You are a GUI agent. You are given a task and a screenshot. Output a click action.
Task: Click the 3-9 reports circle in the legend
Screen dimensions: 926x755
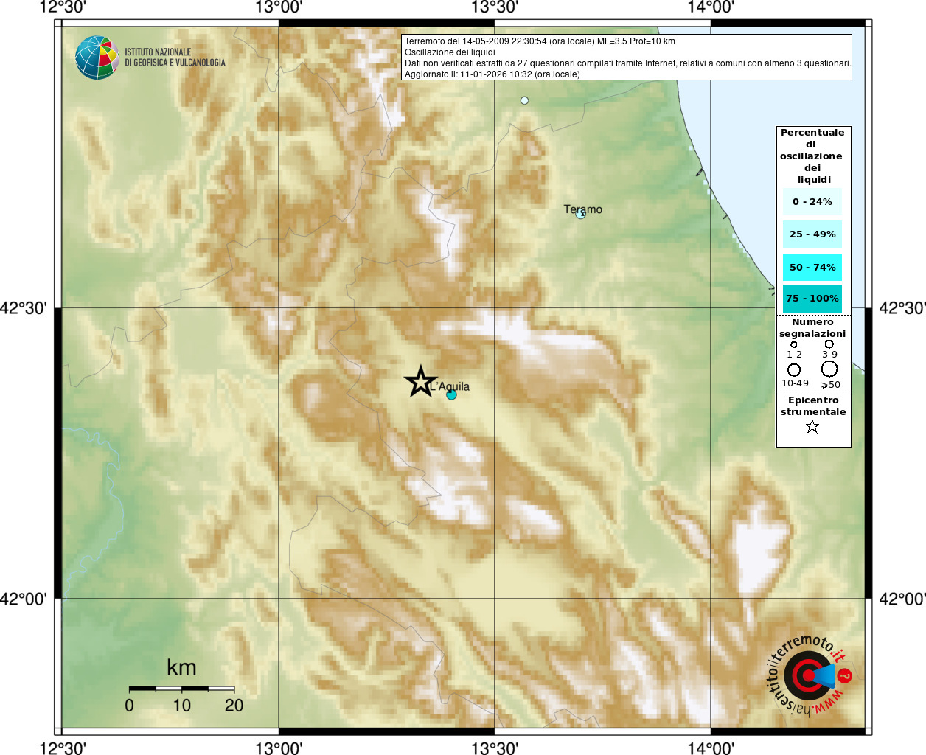coord(829,344)
